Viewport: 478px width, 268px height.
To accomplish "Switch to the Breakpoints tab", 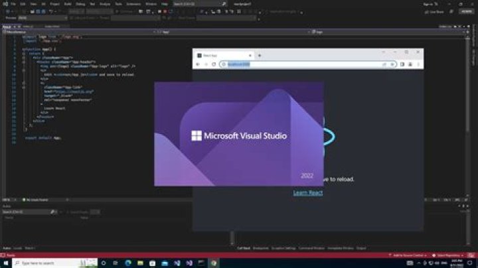I will point(260,247).
